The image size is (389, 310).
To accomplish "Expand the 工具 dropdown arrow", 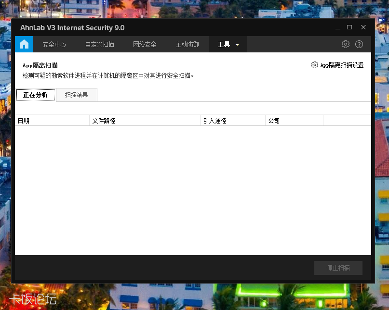I will 236,44.
